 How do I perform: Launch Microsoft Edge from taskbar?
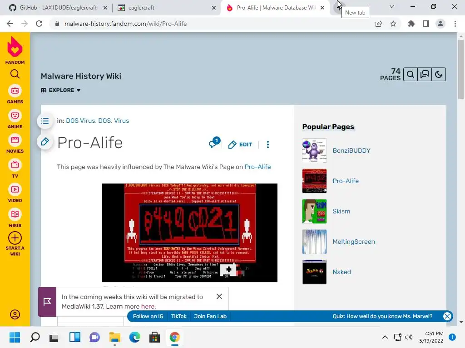(134, 337)
